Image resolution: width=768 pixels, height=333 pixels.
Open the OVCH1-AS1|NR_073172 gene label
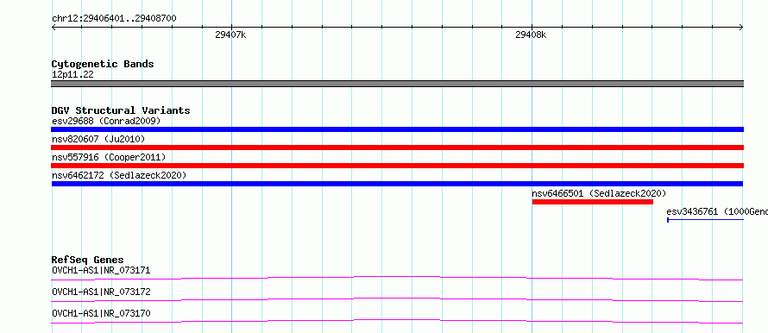[x=101, y=292]
